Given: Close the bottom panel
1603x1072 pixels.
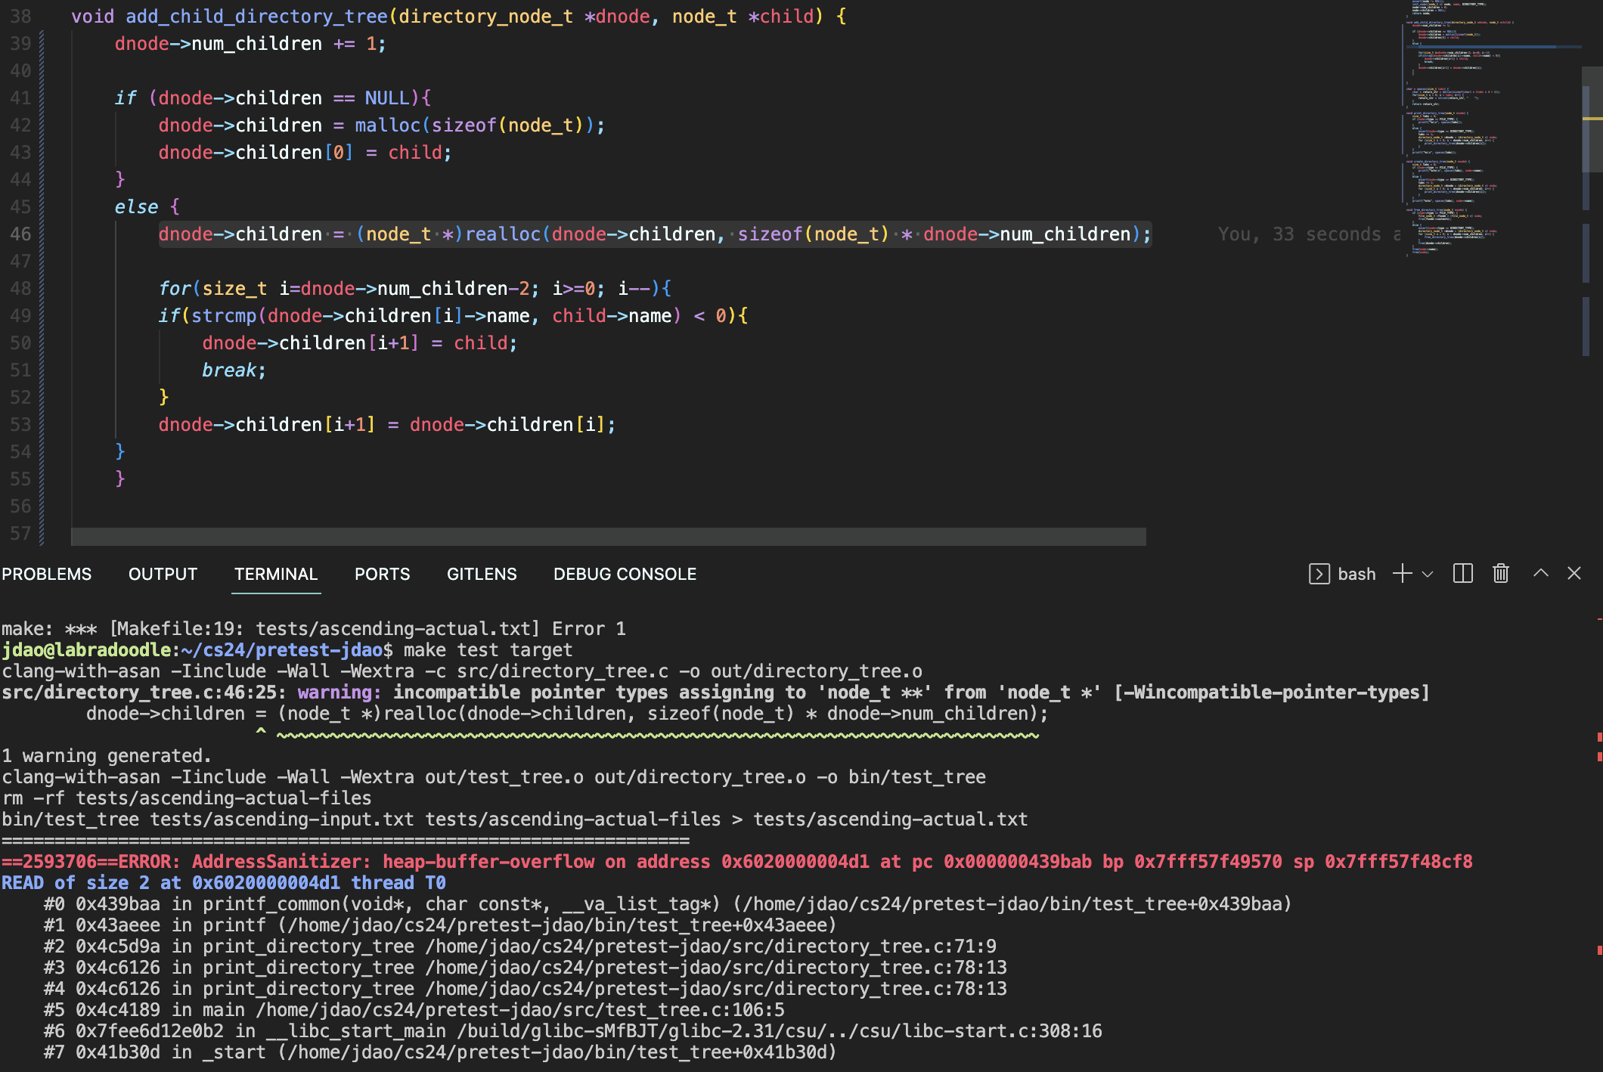Looking at the screenshot, I should [x=1574, y=574].
